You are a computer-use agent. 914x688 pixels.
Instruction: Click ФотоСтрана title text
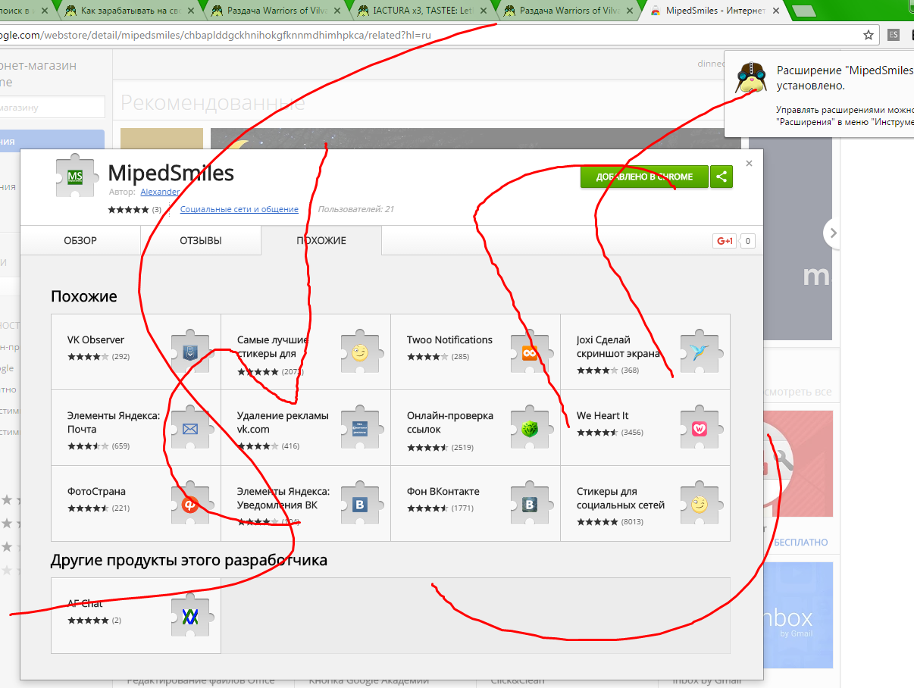[x=96, y=491]
